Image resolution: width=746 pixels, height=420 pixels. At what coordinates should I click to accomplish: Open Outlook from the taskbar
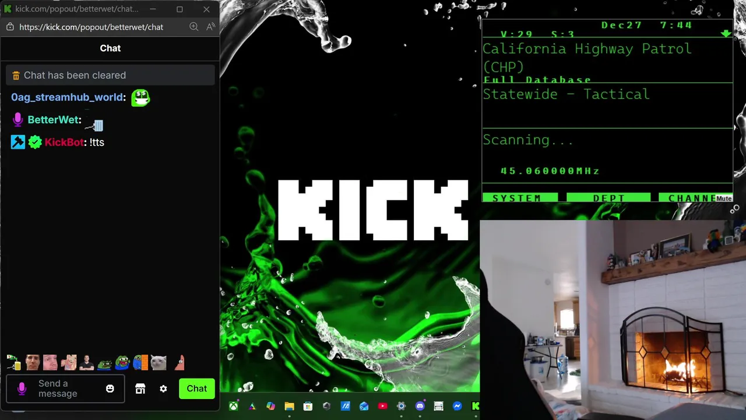point(364,406)
